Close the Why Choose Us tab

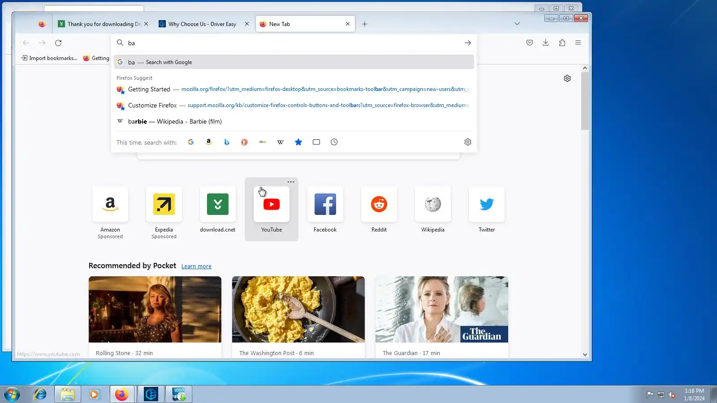click(x=247, y=24)
